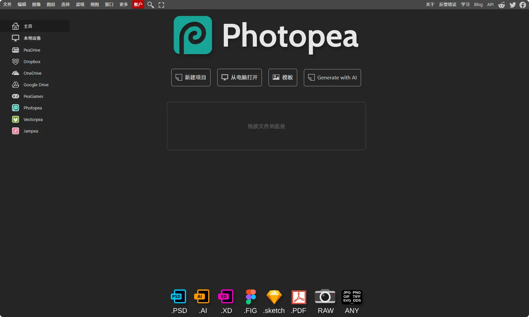Click the search magnifier icon in menu bar
The width and height of the screenshot is (529, 317).
coord(150,5)
